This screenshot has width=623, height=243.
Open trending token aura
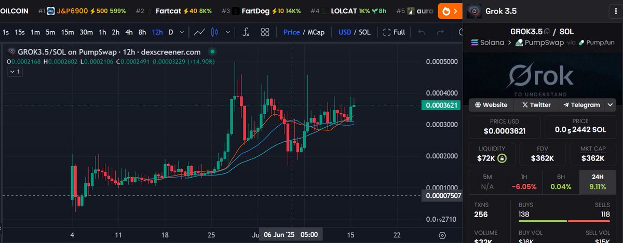(x=415, y=10)
